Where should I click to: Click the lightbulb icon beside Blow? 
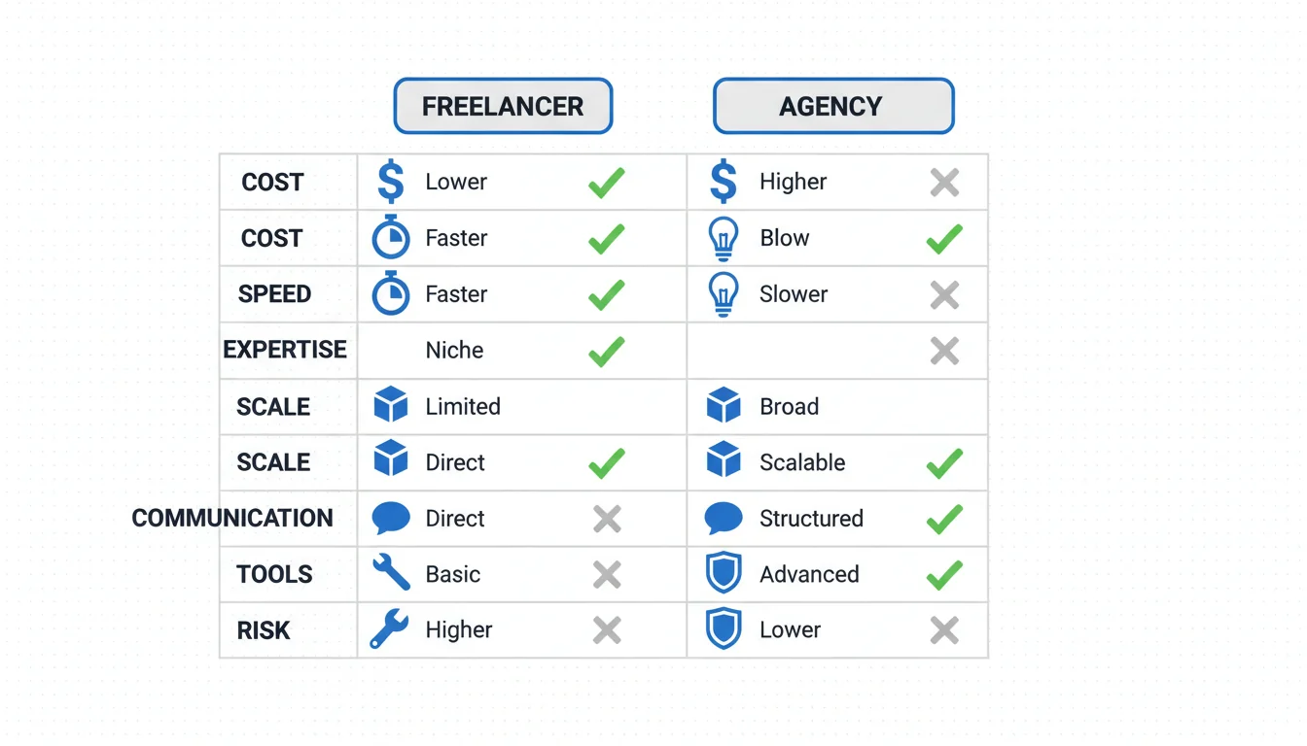tap(723, 239)
